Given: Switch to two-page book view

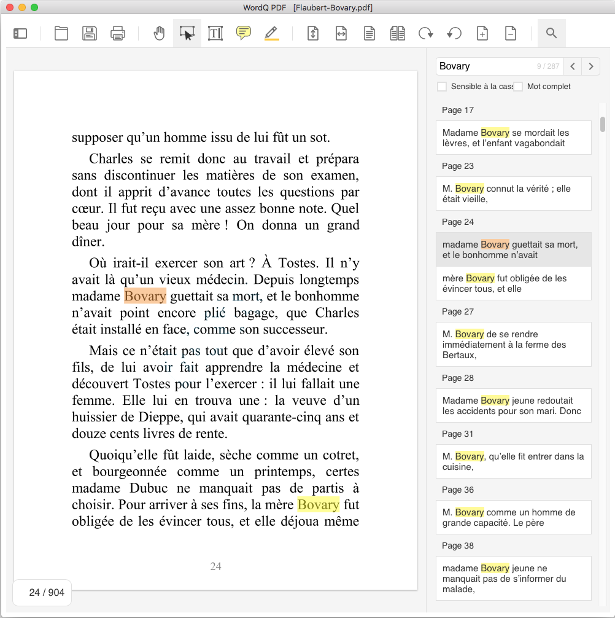Looking at the screenshot, I should pyautogui.click(x=398, y=34).
